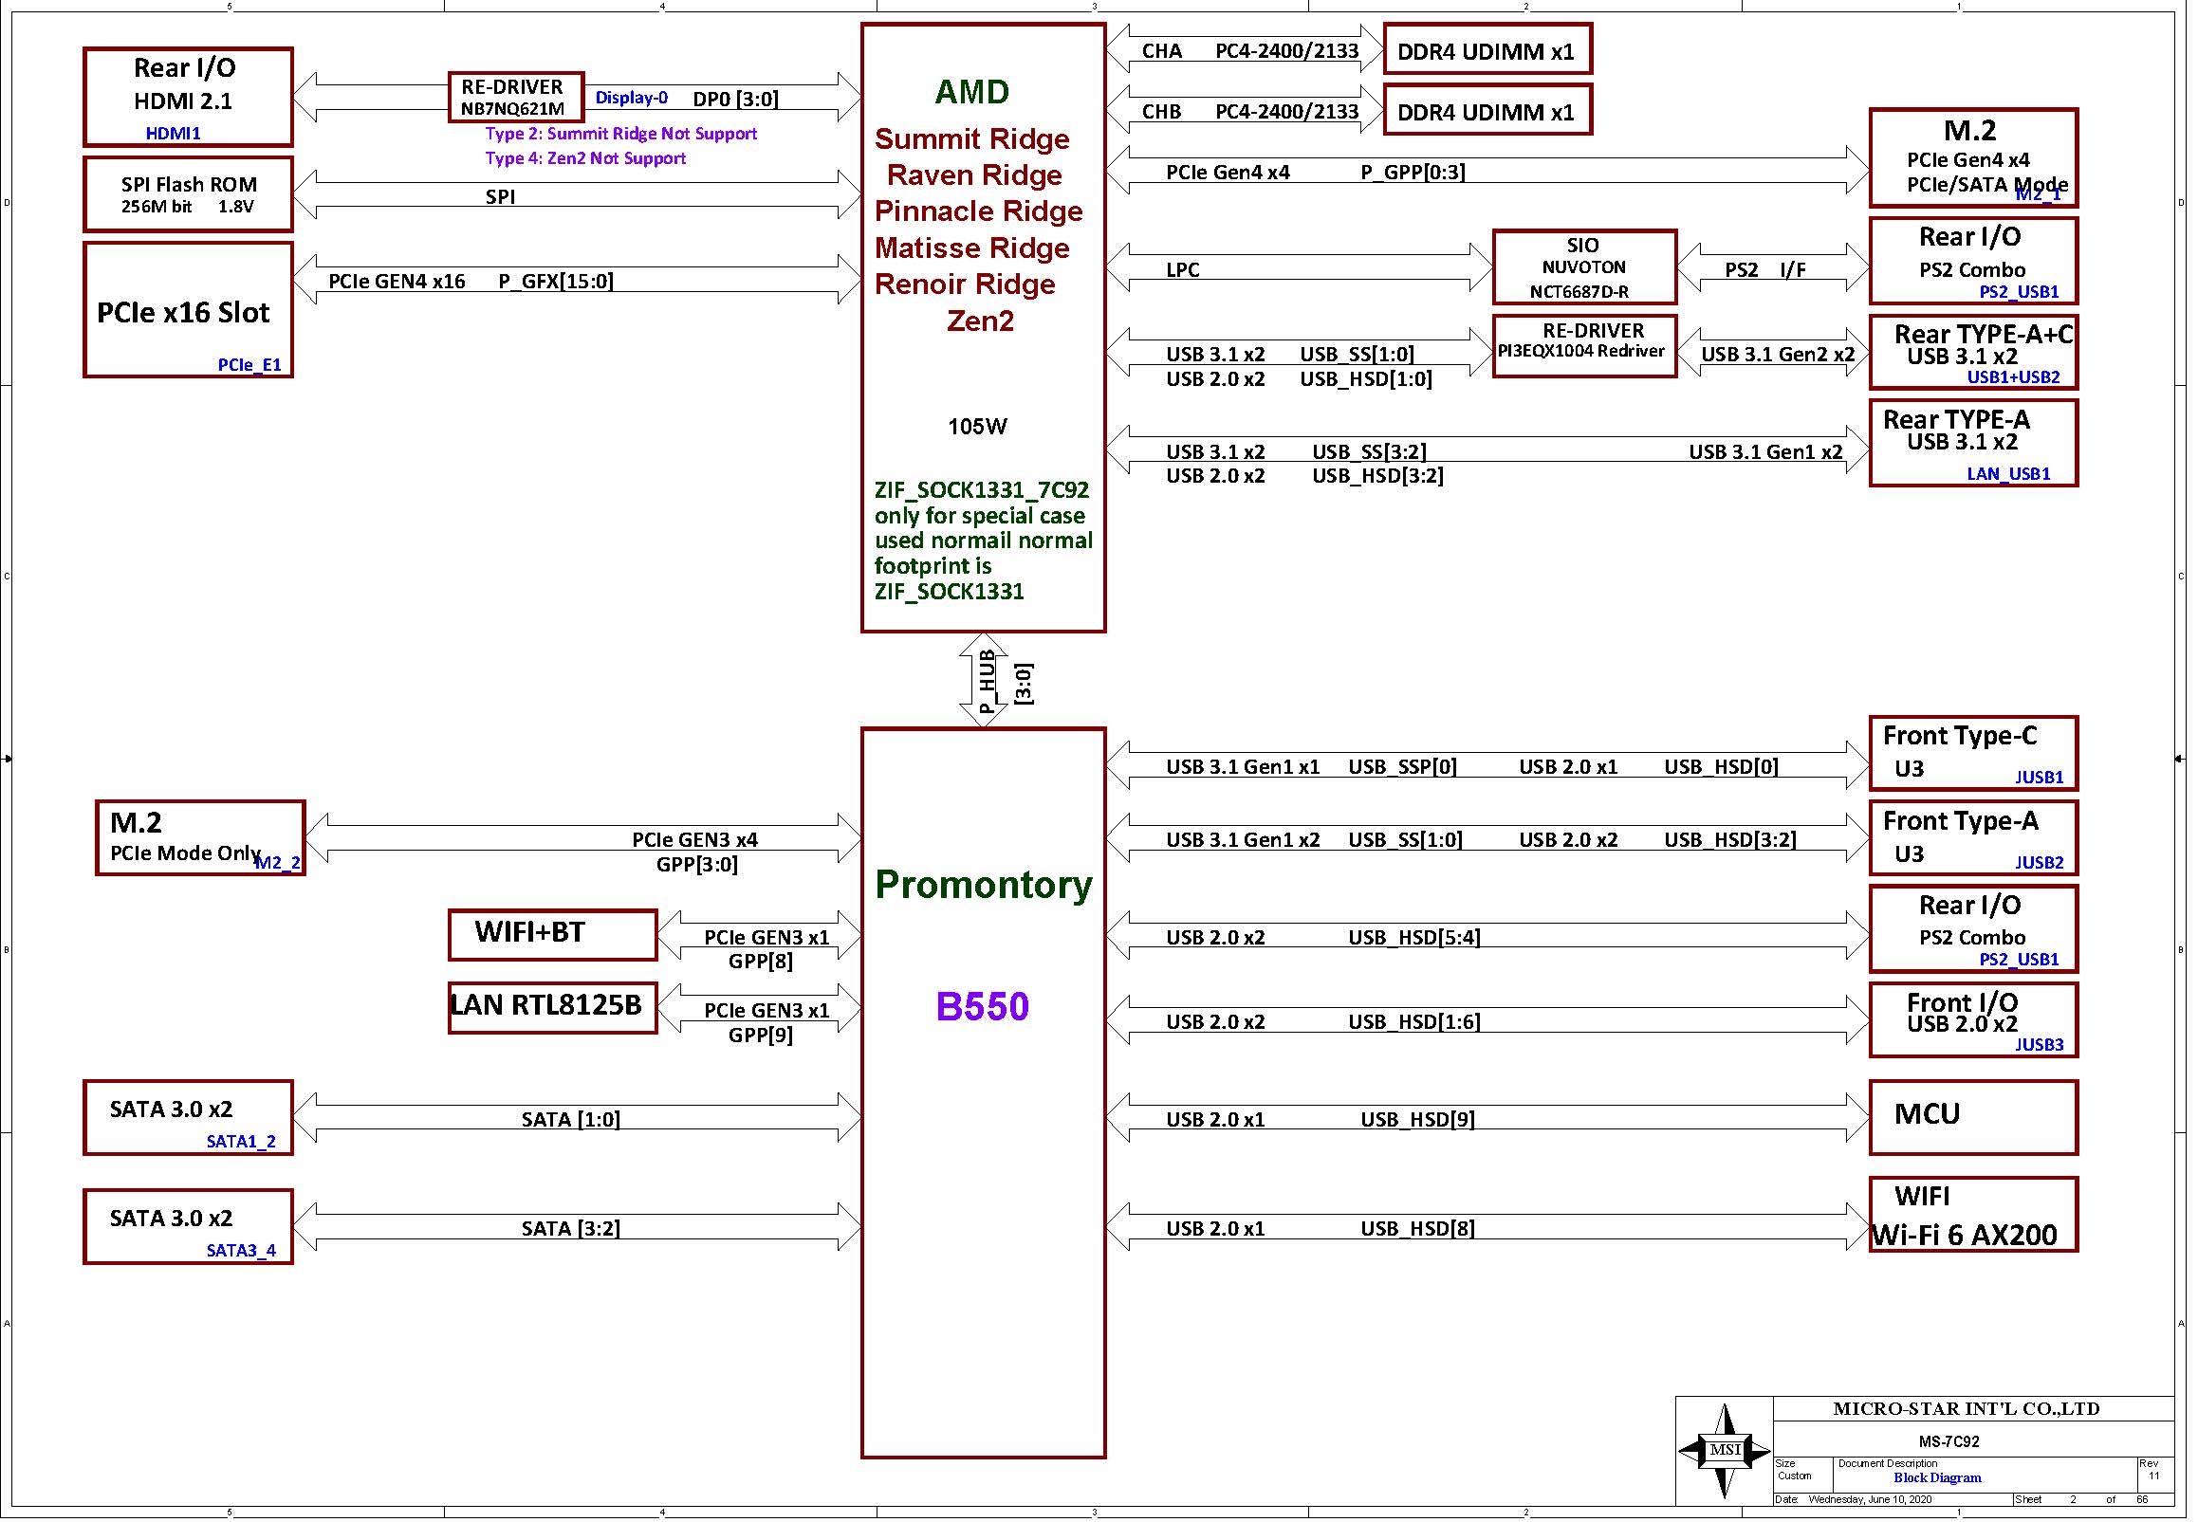Screen dimensions: 2198x1522
Task: Select 'DDR4 UDIMM x1' block on CHB
Action: point(1487,110)
